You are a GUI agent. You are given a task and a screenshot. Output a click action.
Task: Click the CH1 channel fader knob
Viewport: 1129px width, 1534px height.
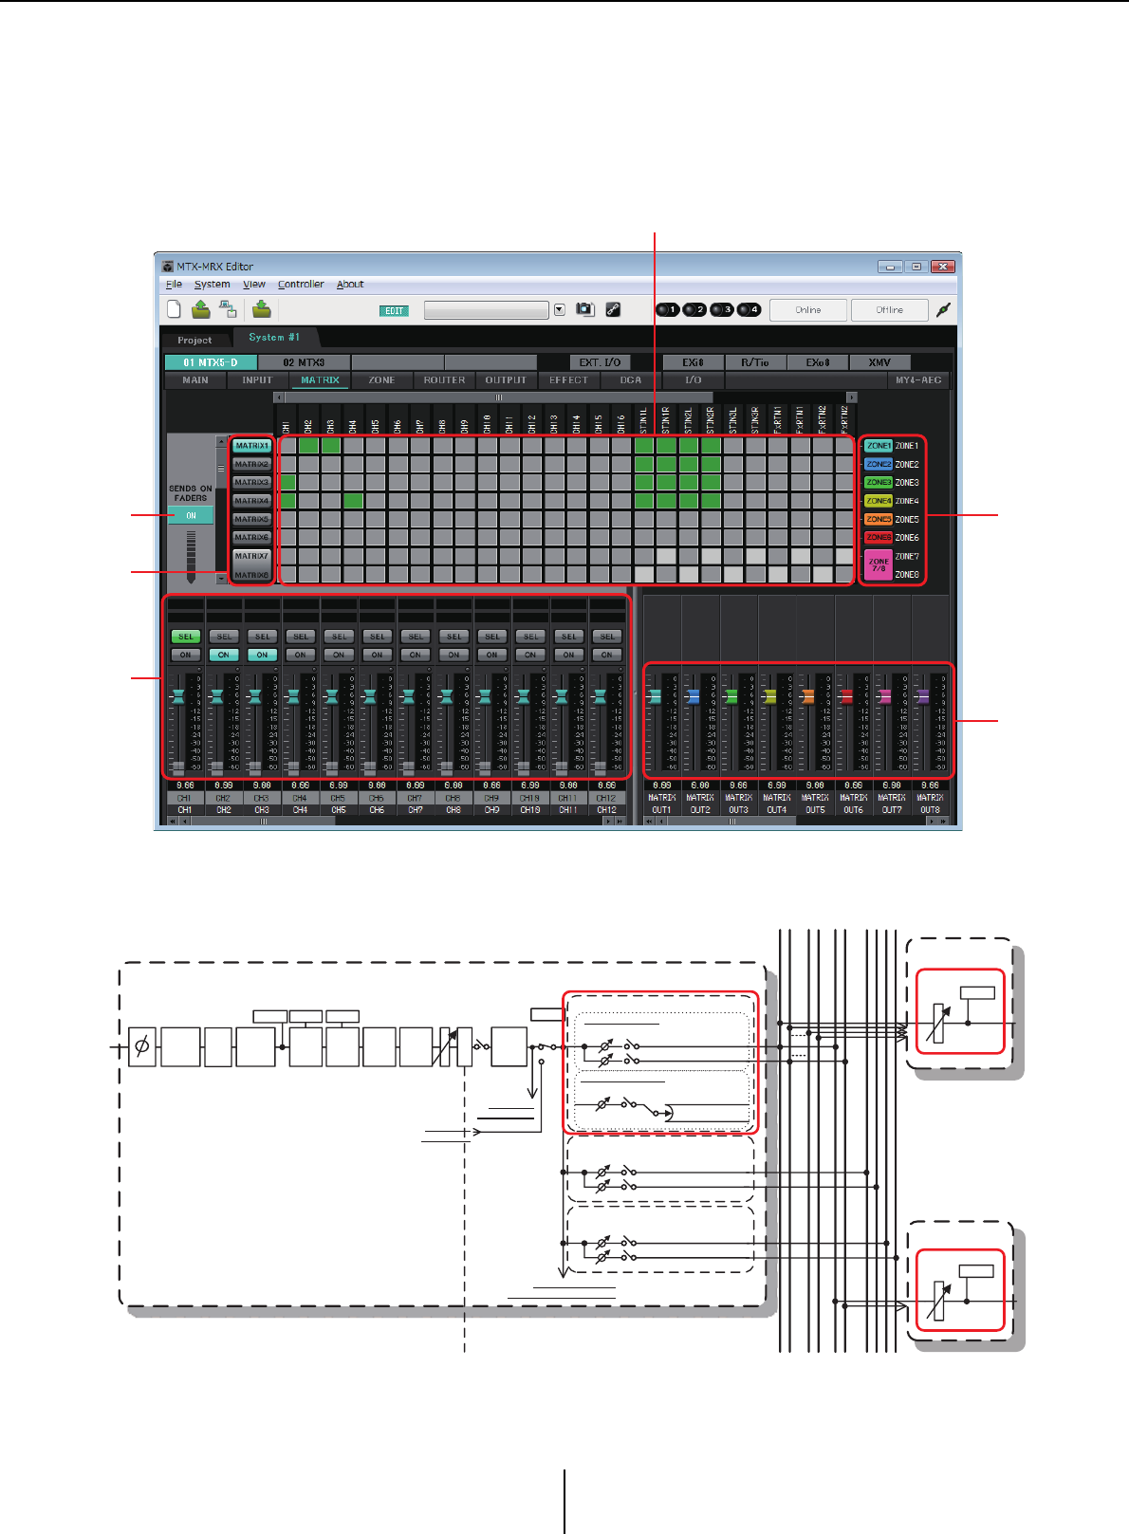(177, 697)
